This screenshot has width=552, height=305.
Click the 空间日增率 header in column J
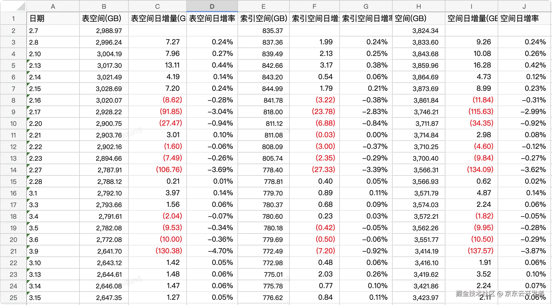click(519, 18)
